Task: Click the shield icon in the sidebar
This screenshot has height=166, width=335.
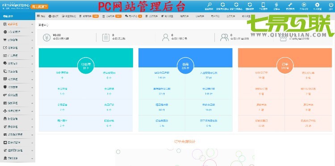Action: 5,87
